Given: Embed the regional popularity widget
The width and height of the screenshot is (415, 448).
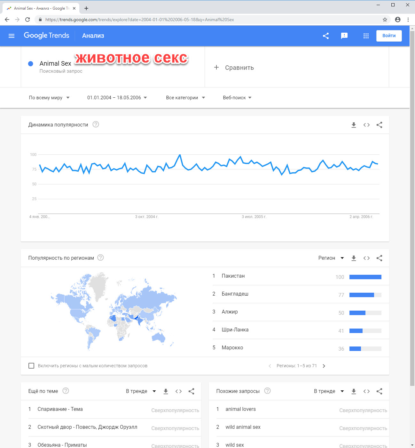Looking at the screenshot, I should [x=366, y=258].
